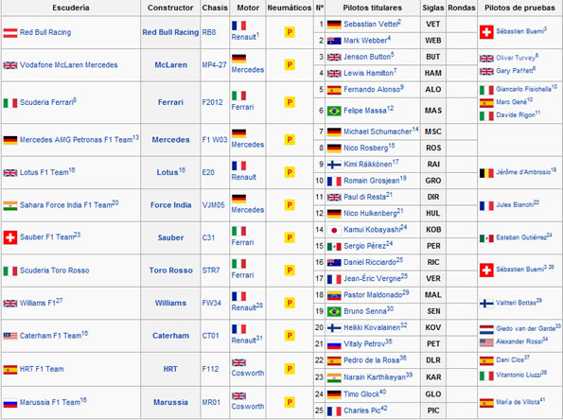Click the Mexican flag next to Sergio Pérez
This screenshot has width=563, height=420.
[334, 246]
